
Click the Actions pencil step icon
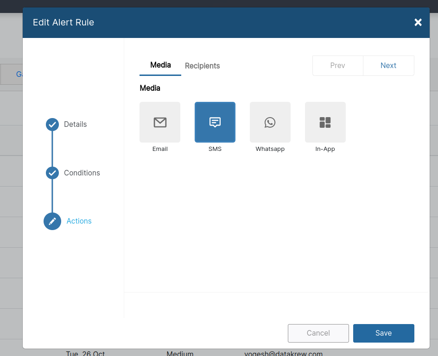click(52, 221)
